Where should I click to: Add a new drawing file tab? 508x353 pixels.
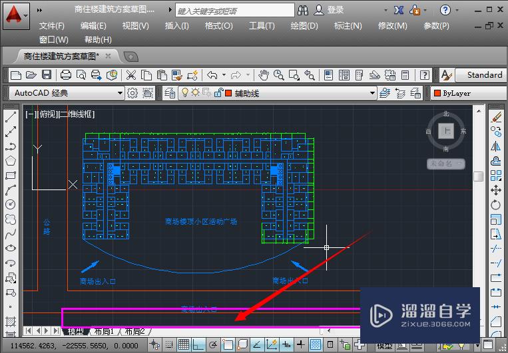[131, 57]
